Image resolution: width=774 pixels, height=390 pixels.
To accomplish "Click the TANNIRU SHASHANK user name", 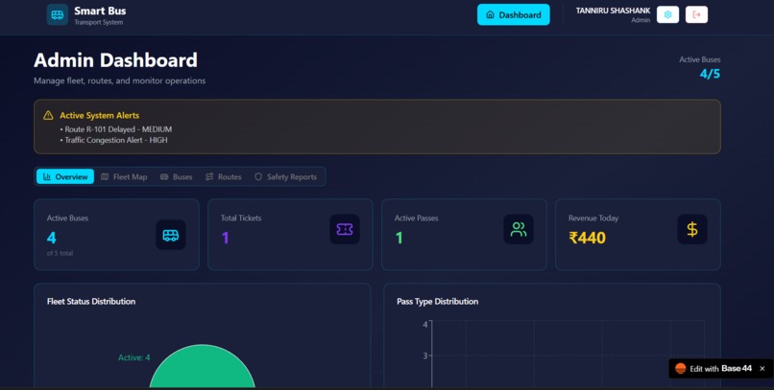I will (x=613, y=11).
